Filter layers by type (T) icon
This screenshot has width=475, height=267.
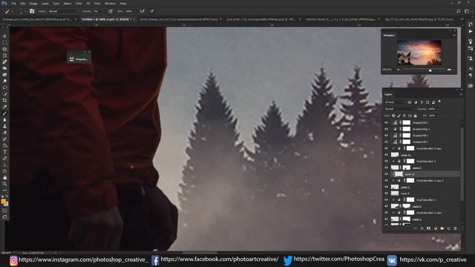click(422, 102)
